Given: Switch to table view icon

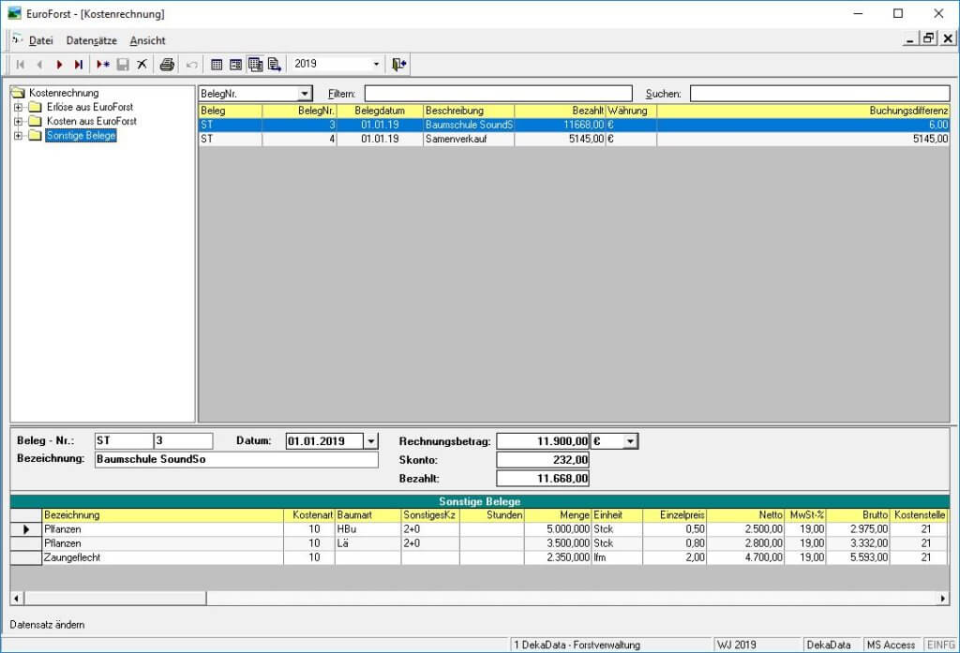Looking at the screenshot, I should [217, 65].
